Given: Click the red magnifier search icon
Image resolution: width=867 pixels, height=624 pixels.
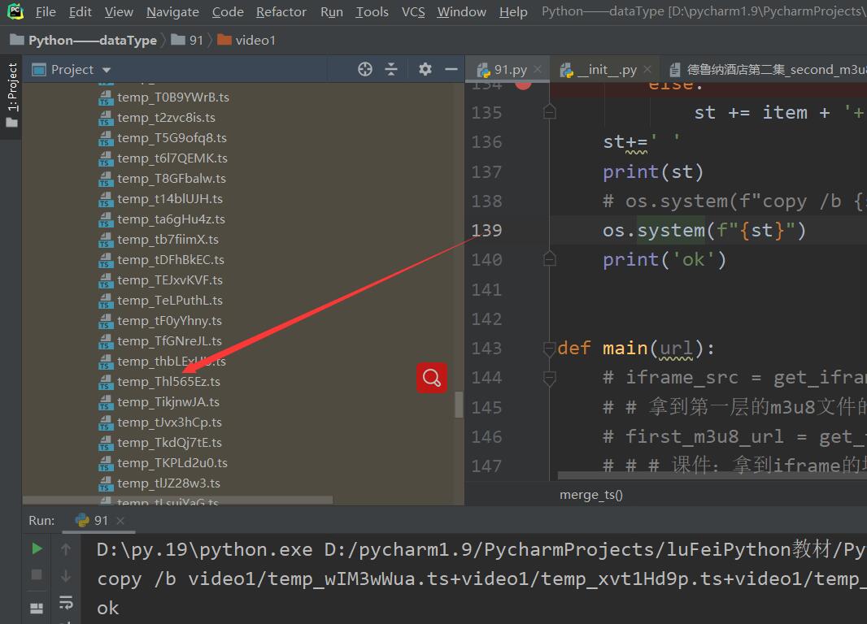Looking at the screenshot, I should pyautogui.click(x=432, y=378).
